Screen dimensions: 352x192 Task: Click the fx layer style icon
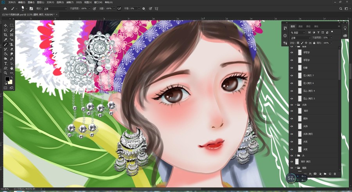tap(310, 174)
